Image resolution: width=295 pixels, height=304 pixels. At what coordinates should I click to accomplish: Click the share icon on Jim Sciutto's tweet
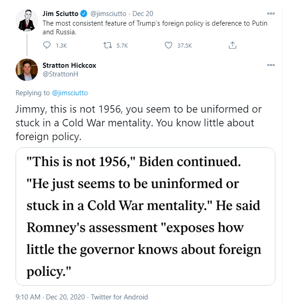tap(232, 45)
